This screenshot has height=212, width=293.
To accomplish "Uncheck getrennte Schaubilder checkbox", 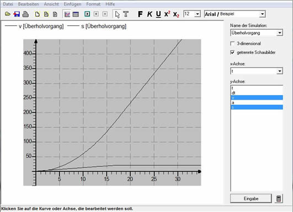I will coord(232,52).
